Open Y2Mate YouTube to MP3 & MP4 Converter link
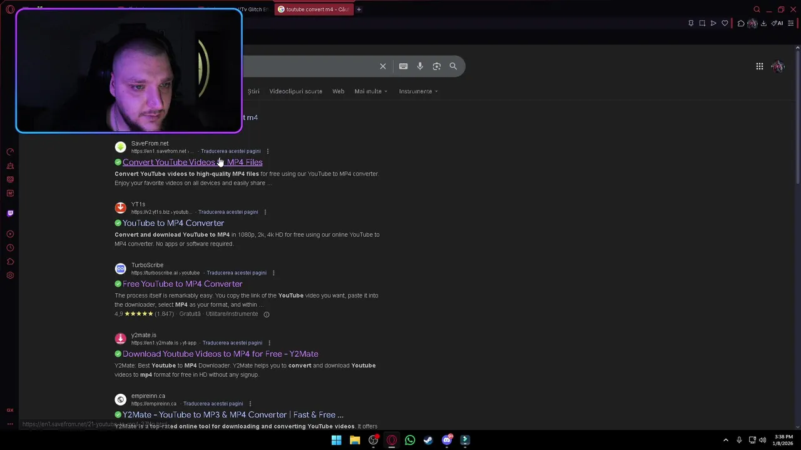The image size is (801, 450). (233, 414)
